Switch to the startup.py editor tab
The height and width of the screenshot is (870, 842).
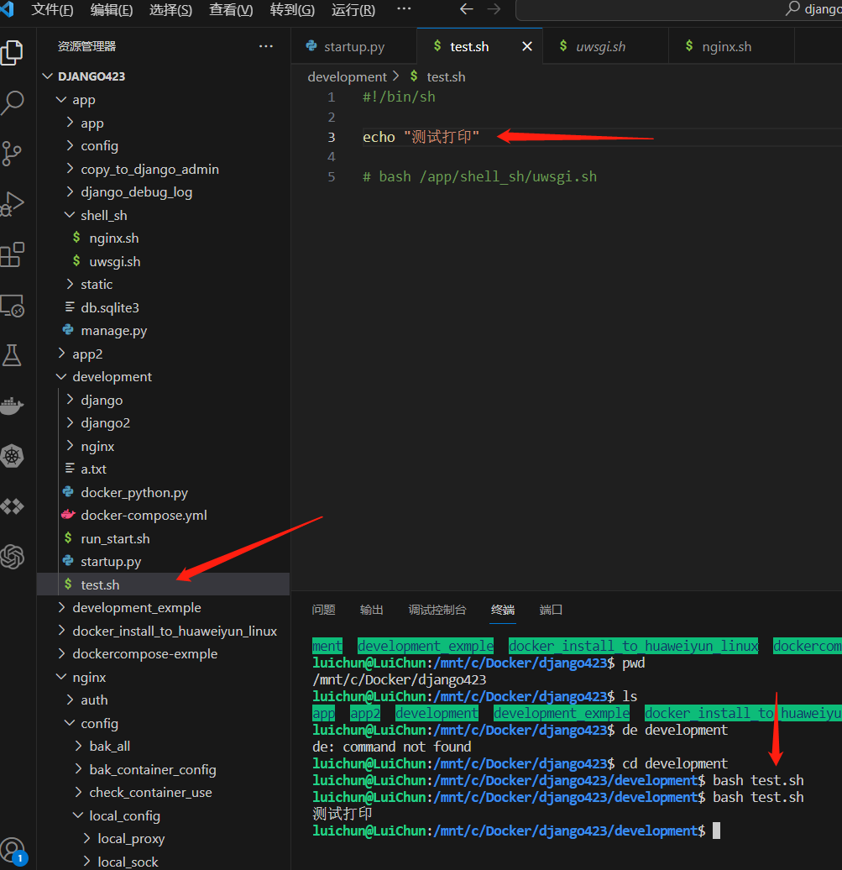pos(353,47)
